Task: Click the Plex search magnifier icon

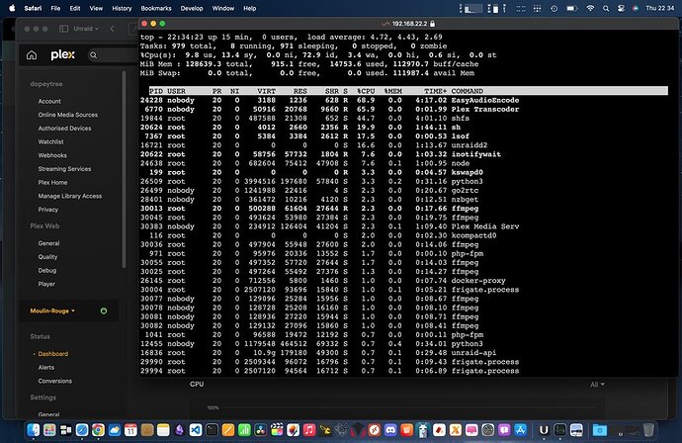Action: coord(93,55)
